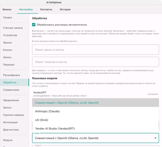The image size is (162, 147).
Task: Pick xAI (Grok) from the dropdown list
Action: [95, 120]
